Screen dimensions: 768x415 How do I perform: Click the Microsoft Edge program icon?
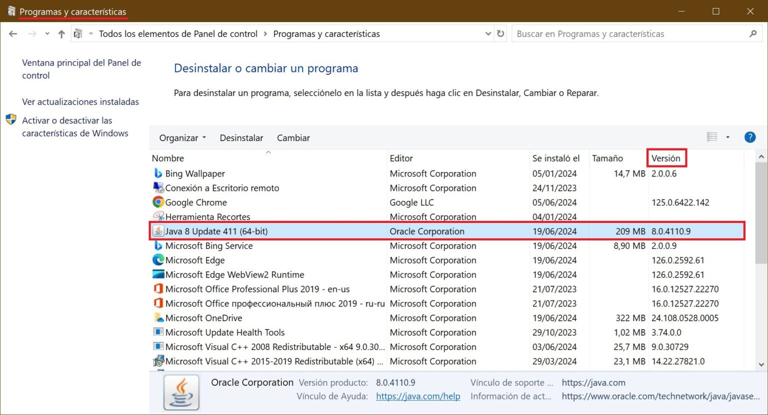(158, 260)
